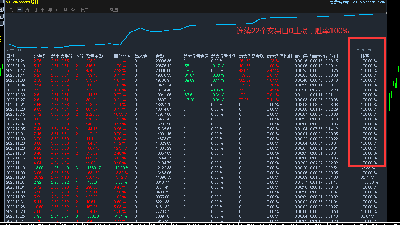Viewport: 400px width, 225px height.
Task: Click balance 13057.89 in 2022.11.18 row
Action: point(163,153)
